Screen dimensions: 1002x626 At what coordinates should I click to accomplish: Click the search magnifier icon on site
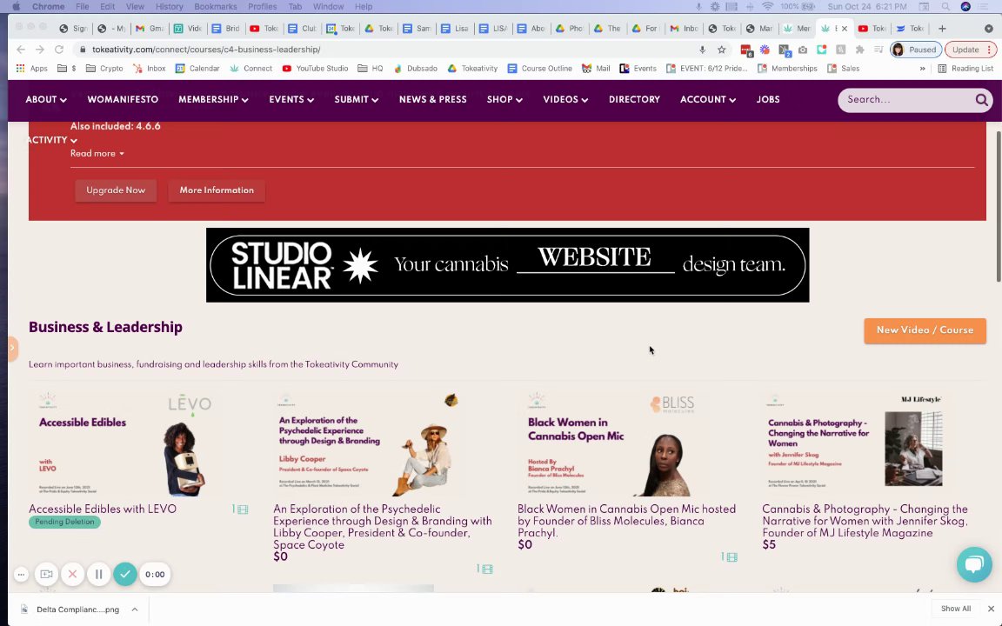981,100
